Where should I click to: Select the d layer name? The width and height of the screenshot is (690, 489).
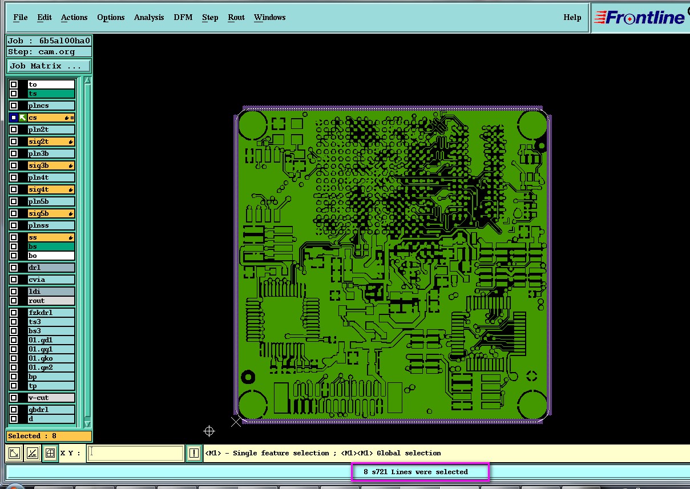click(x=51, y=419)
